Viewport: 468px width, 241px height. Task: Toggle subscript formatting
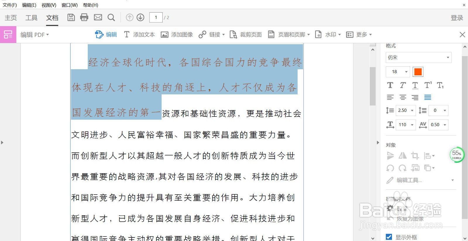[x=440, y=85]
